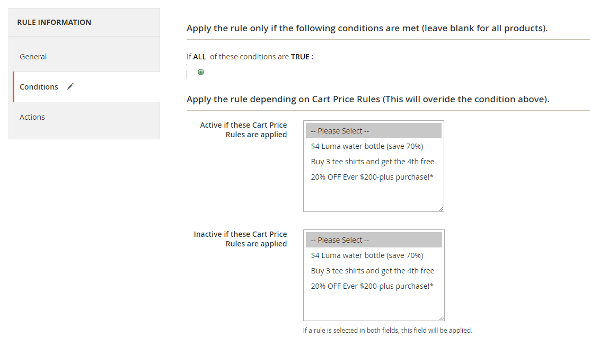Click the Rule Information panel header

[54, 22]
